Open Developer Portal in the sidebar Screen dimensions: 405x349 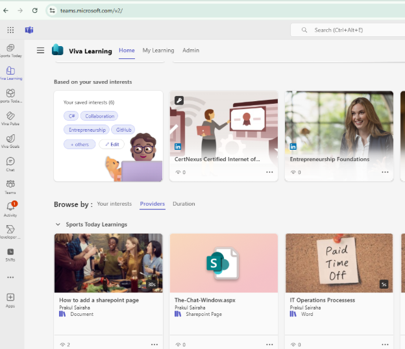pos(10,232)
